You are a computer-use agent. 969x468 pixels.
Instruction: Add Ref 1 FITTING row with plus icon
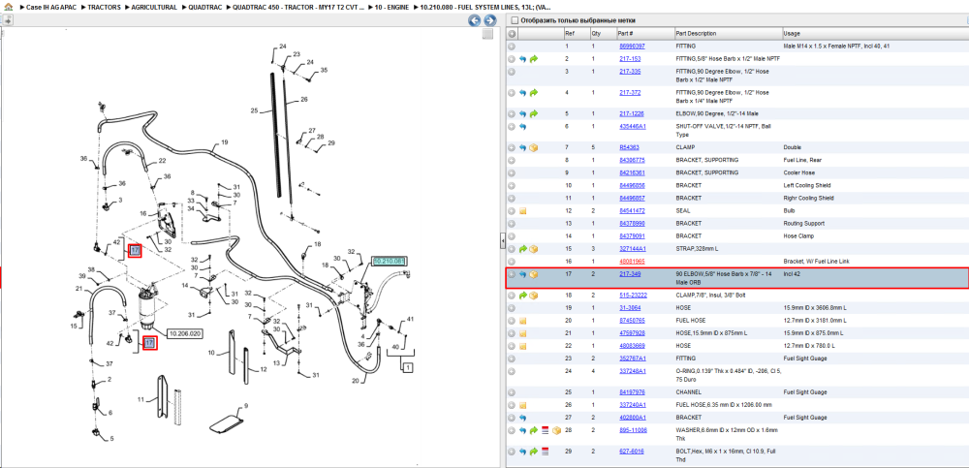click(512, 47)
